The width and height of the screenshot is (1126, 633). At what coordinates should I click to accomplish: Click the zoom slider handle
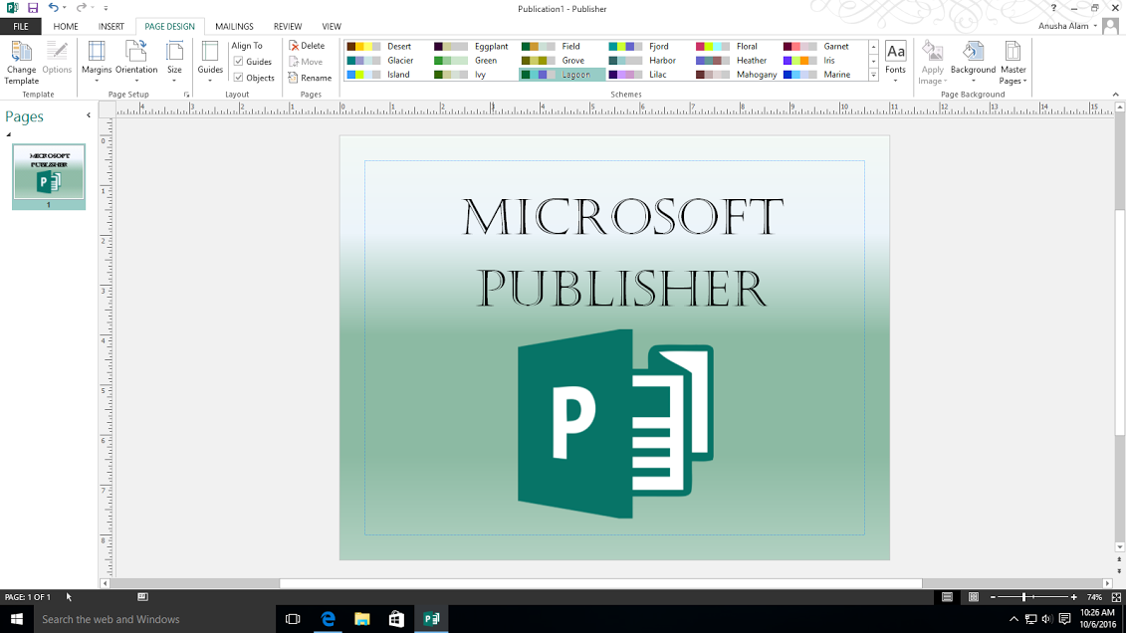click(1024, 597)
